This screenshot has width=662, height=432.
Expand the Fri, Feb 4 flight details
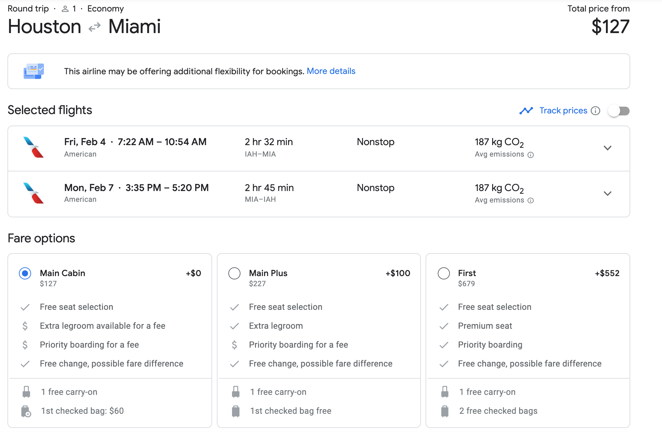(607, 148)
